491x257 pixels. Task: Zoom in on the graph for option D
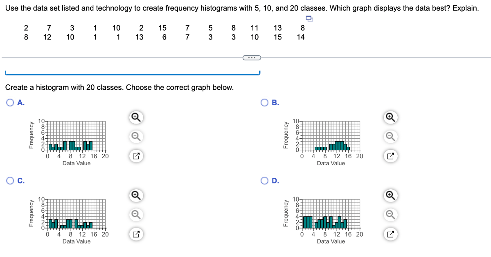(x=390, y=196)
